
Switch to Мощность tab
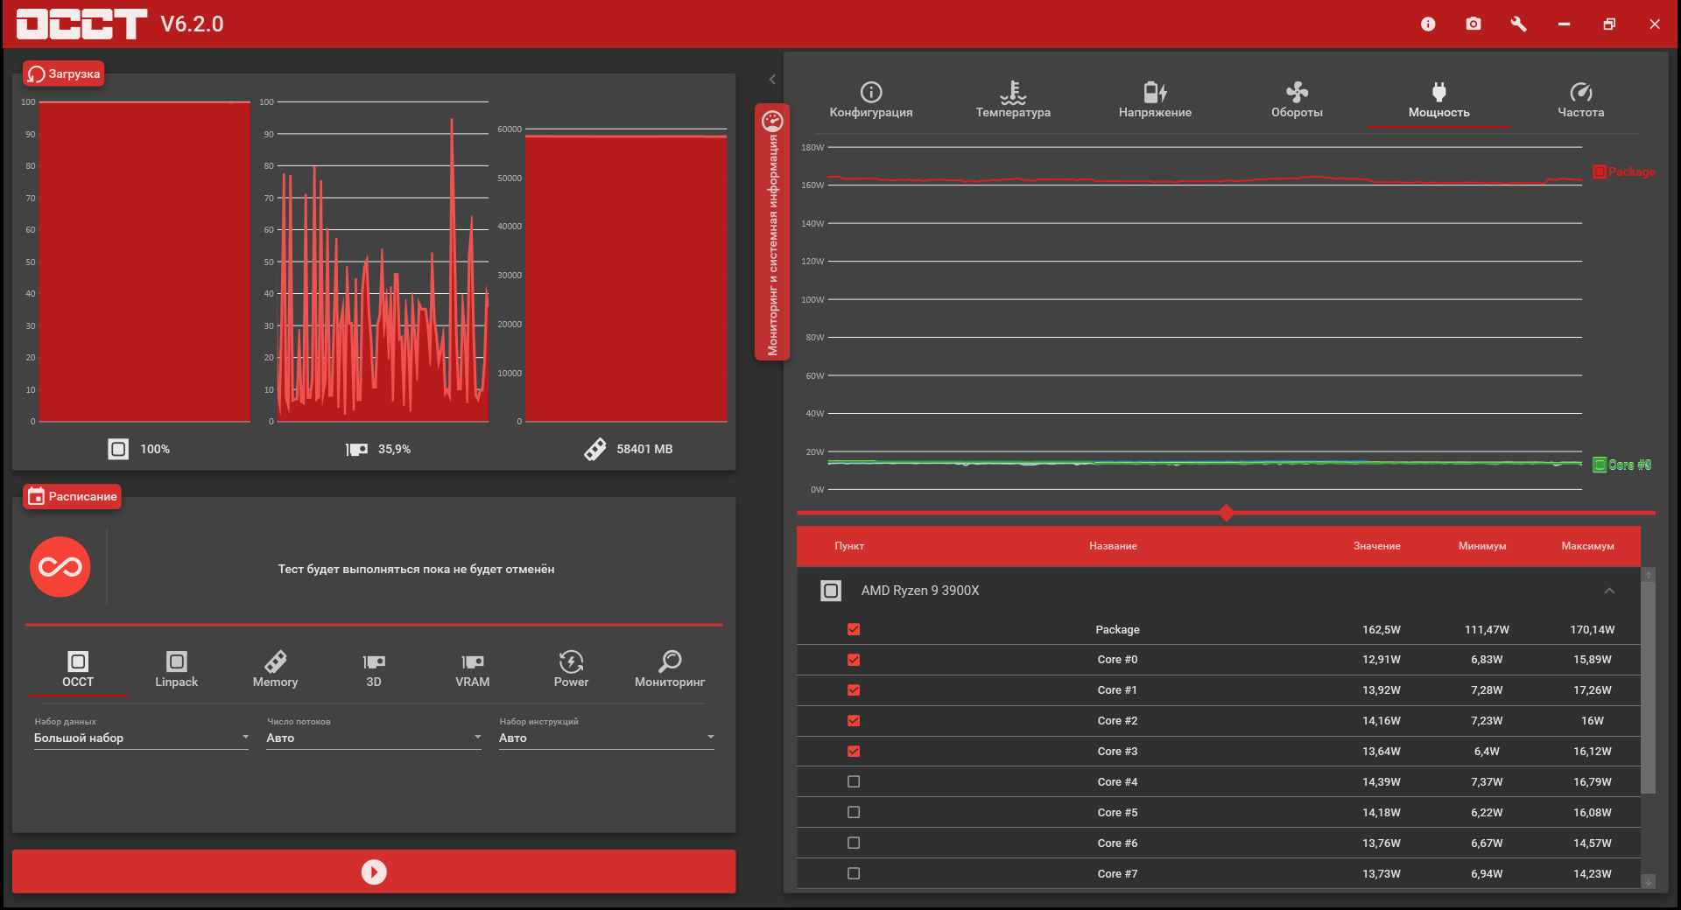pos(1439,100)
